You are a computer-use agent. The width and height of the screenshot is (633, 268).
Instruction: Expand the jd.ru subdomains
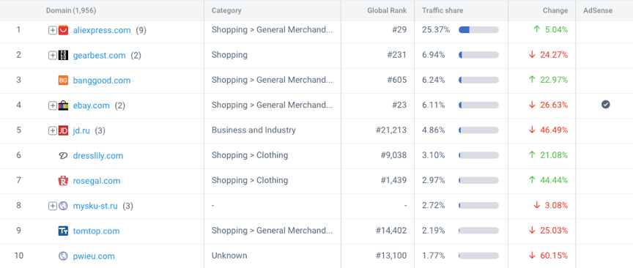click(x=53, y=130)
